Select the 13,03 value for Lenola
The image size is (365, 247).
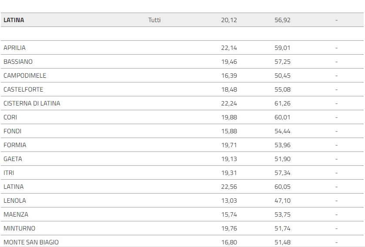pyautogui.click(x=229, y=201)
